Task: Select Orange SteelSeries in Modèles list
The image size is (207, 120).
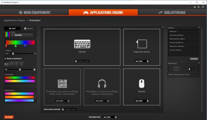Action: point(183,42)
